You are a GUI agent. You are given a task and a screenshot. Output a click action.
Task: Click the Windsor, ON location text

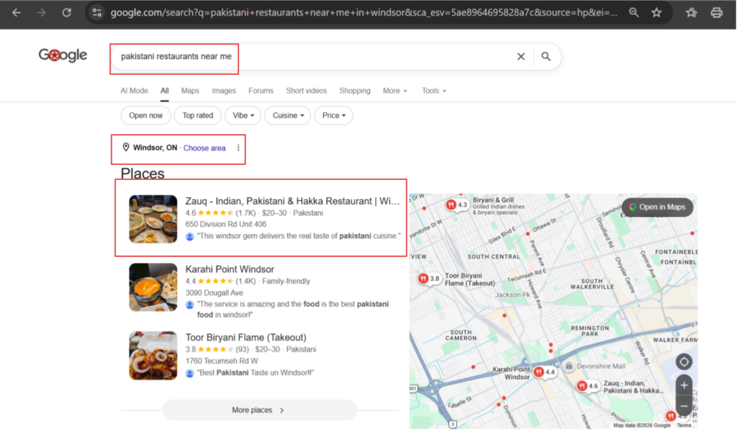pos(155,148)
